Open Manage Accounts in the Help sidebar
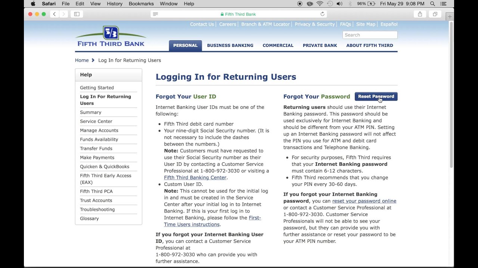Image resolution: width=478 pixels, height=268 pixels. 99,130
